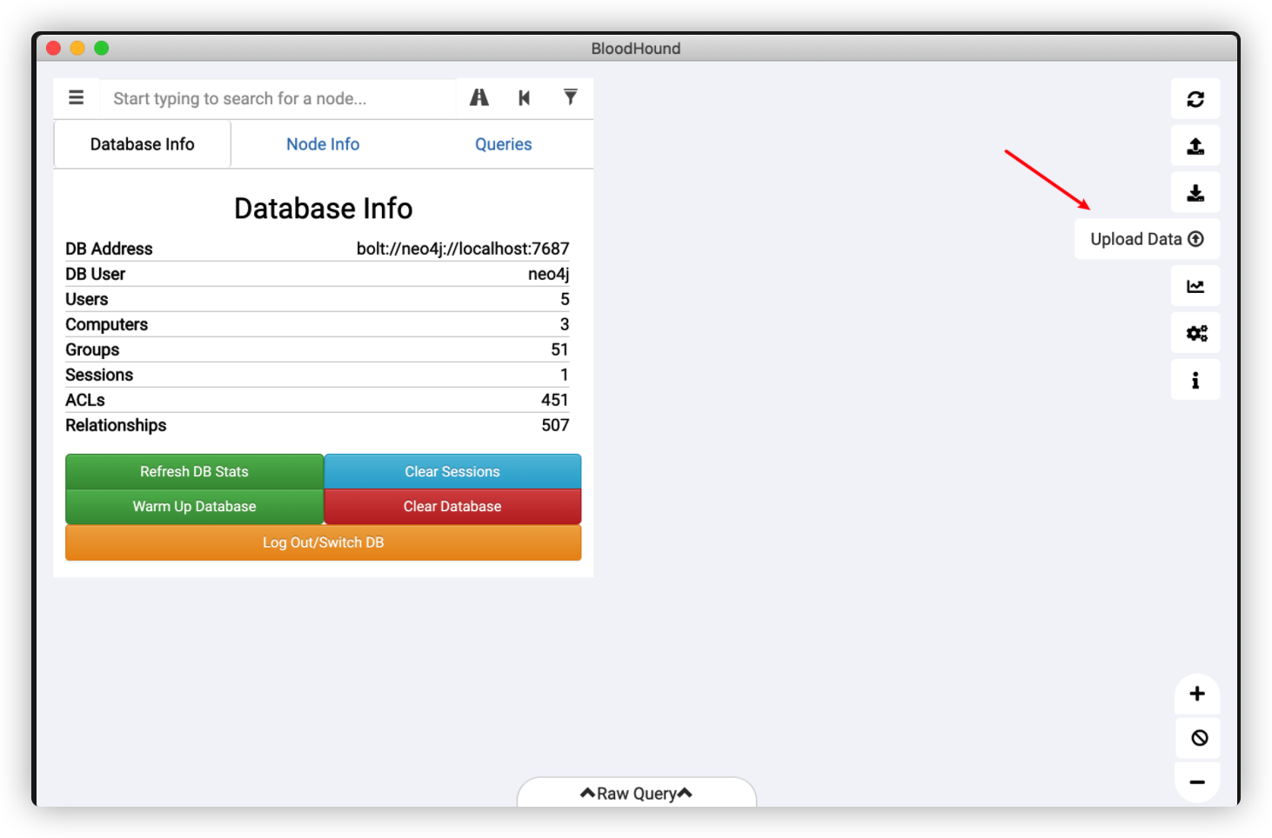Viewport: 1272px width, 838px height.
Task: Click the import graph download-arrow icon
Action: coord(1195,193)
